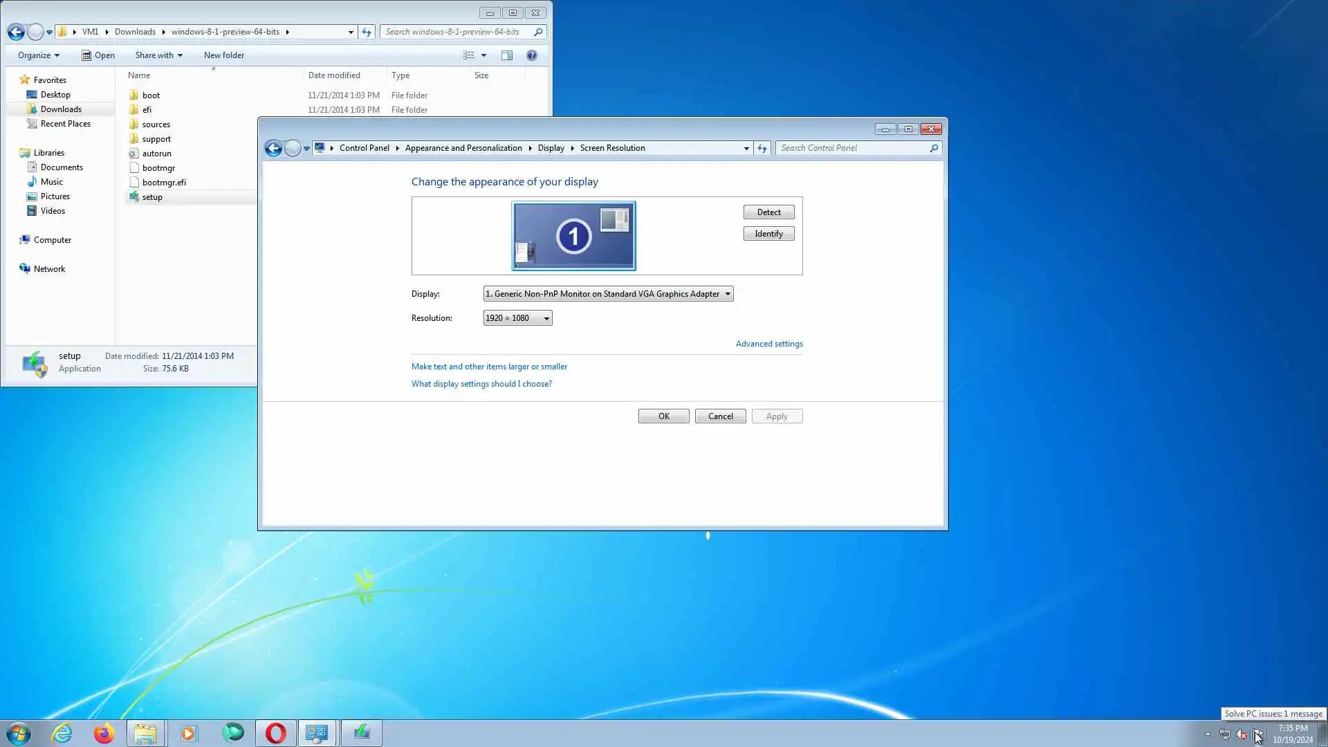Select Downloads in Favorites sidebar
This screenshot has height=747, width=1328.
point(61,109)
